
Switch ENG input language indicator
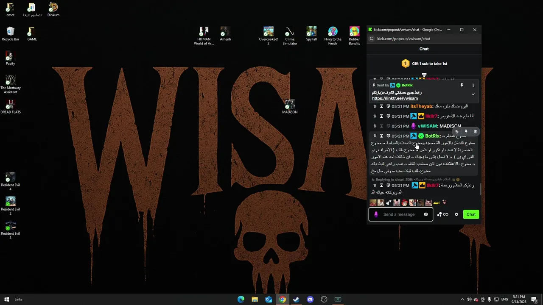coord(504,299)
